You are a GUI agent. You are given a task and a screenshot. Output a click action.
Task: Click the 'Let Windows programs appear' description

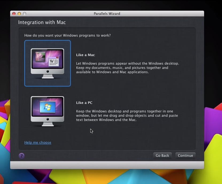(127, 68)
